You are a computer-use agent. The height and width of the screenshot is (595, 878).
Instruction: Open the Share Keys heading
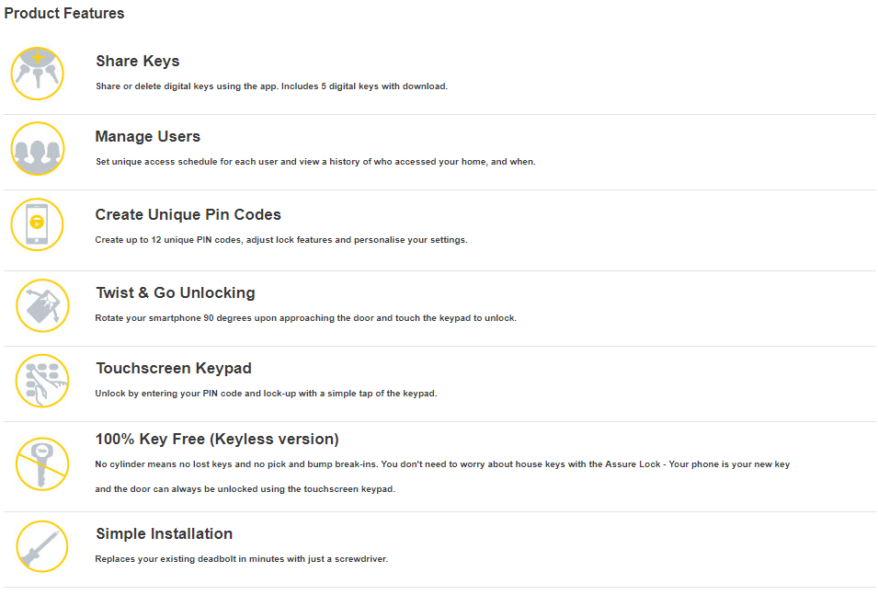point(138,62)
